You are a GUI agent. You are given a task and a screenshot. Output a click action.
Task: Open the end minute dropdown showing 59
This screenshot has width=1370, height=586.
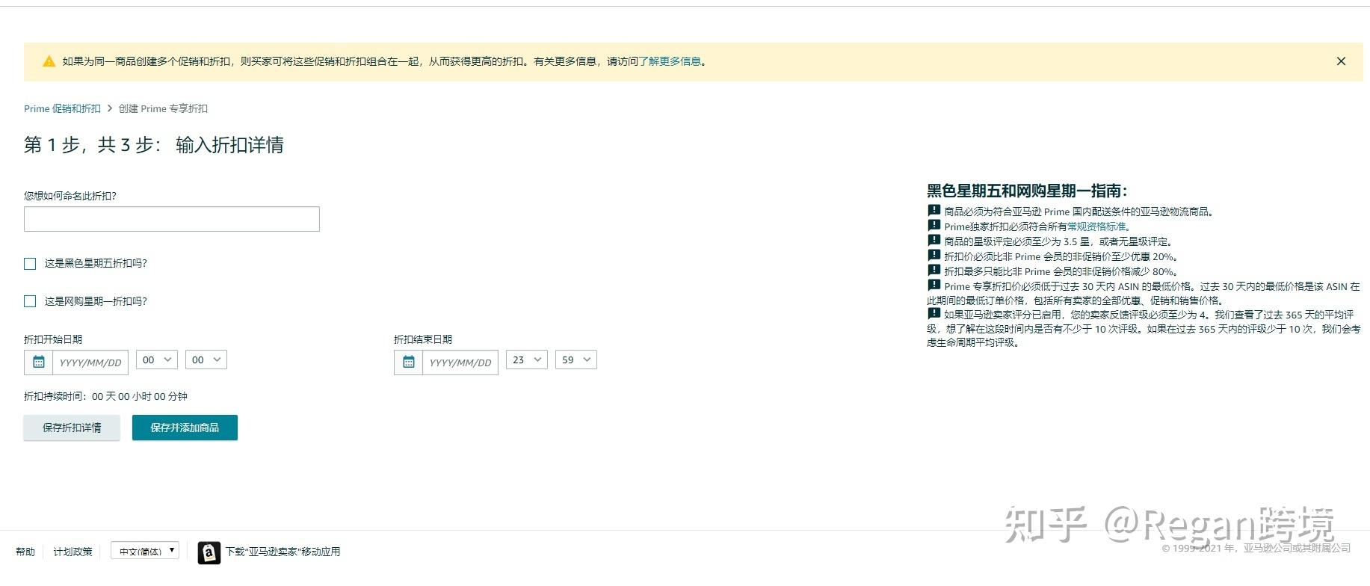tap(576, 360)
